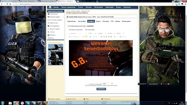Image resolution: width=187 pixels, height=105 pixels.
Task: Open the File Explorer taskbar icon
Action: (x=10, y=103)
